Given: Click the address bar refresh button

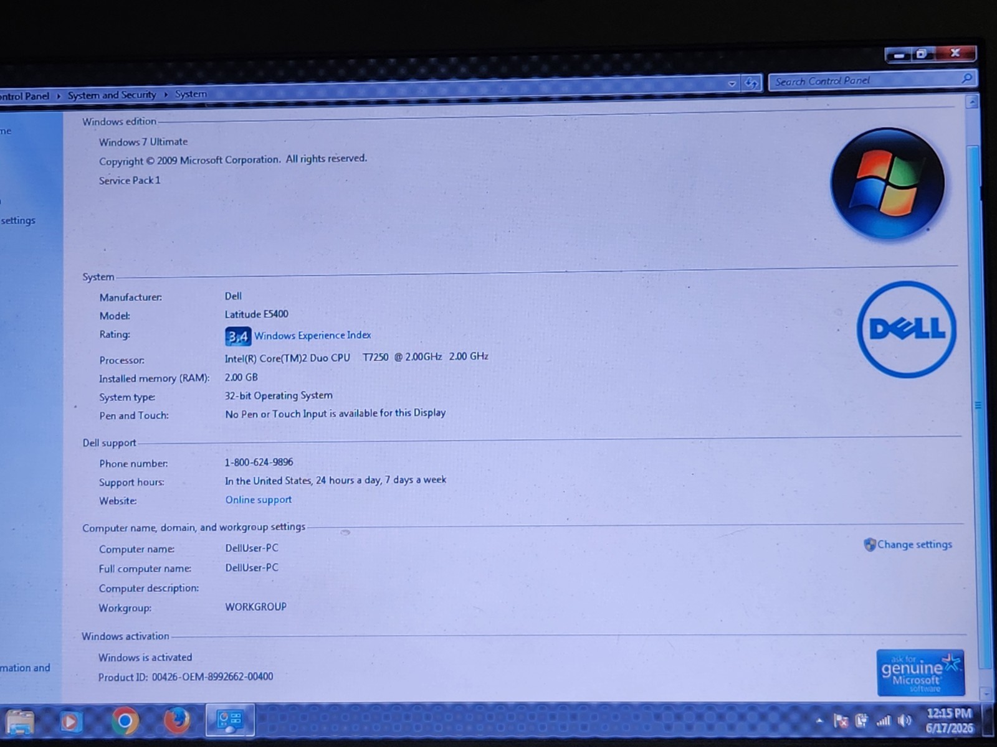Looking at the screenshot, I should pos(751,83).
